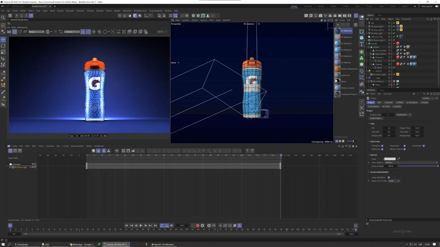Open Blender from the Windows taskbar
Screen dimensions: 440x247
(x=163, y=245)
